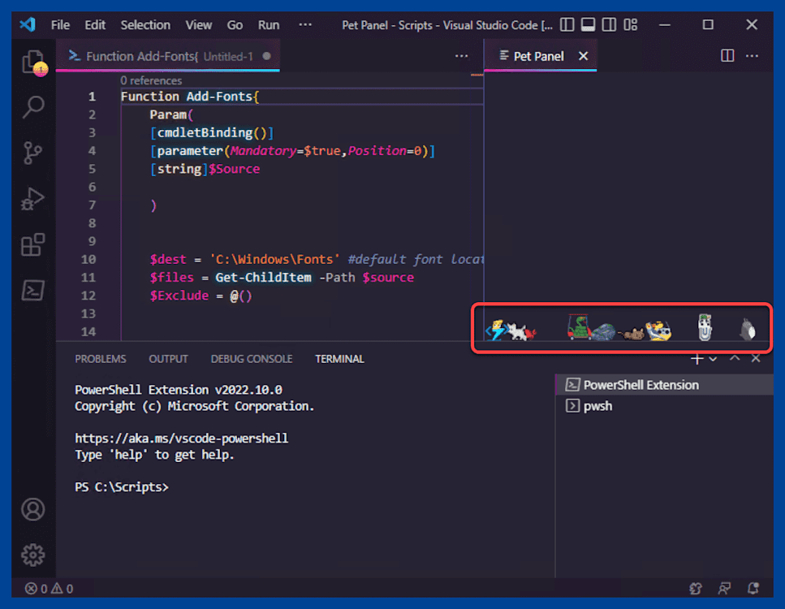Click the '$Exclude' variable on line 12
The image size is (785, 609).
(x=179, y=296)
